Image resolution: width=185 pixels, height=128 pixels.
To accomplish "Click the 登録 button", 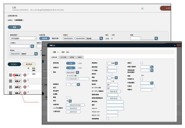I will click(x=14, y=27).
